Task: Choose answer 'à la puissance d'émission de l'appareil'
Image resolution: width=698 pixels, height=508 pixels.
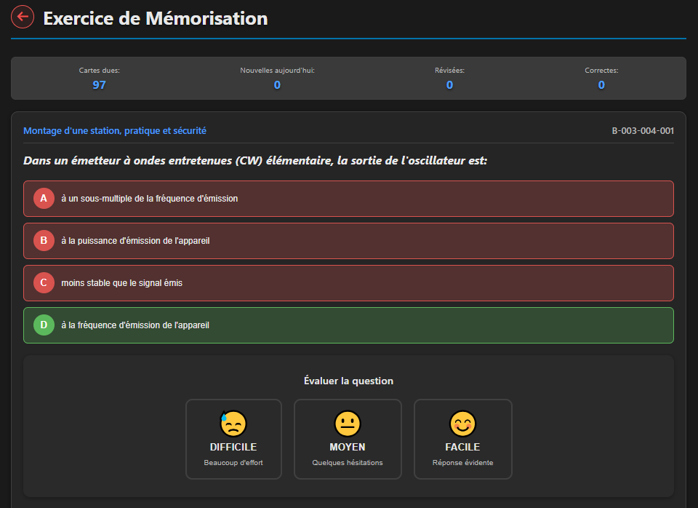Action: 348,241
